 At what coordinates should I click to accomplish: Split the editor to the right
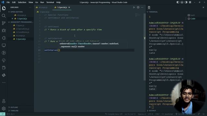point(138,7)
